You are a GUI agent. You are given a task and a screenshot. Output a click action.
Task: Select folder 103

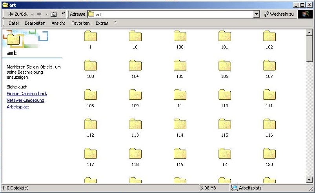pyautogui.click(x=90, y=69)
